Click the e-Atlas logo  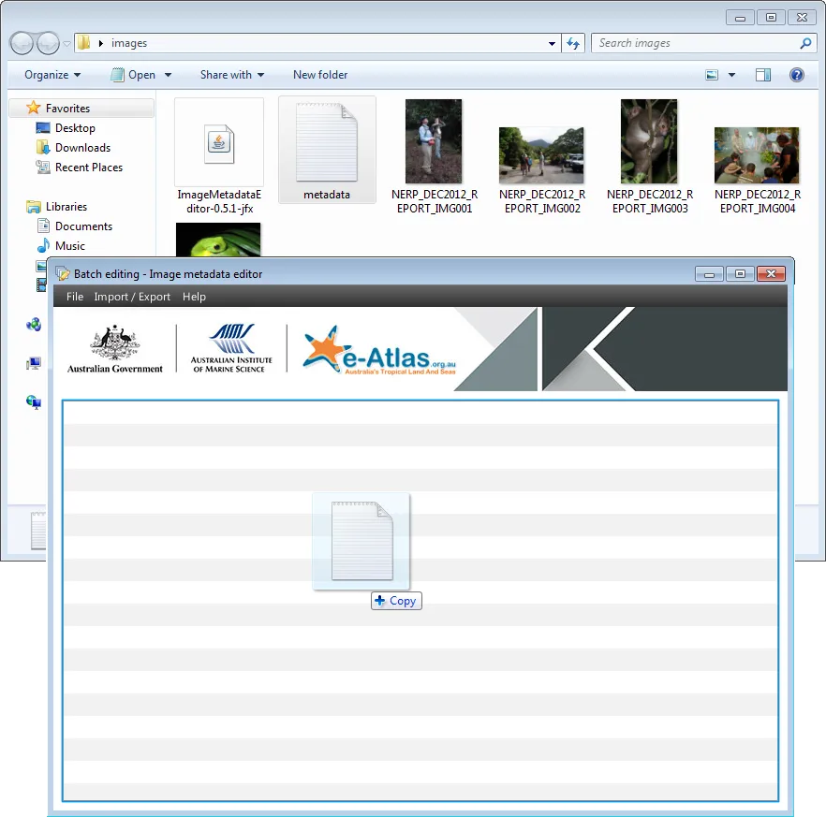pos(379,350)
